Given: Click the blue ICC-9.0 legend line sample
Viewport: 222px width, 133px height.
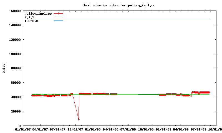Looking at the screenshot, I should 58,21.
